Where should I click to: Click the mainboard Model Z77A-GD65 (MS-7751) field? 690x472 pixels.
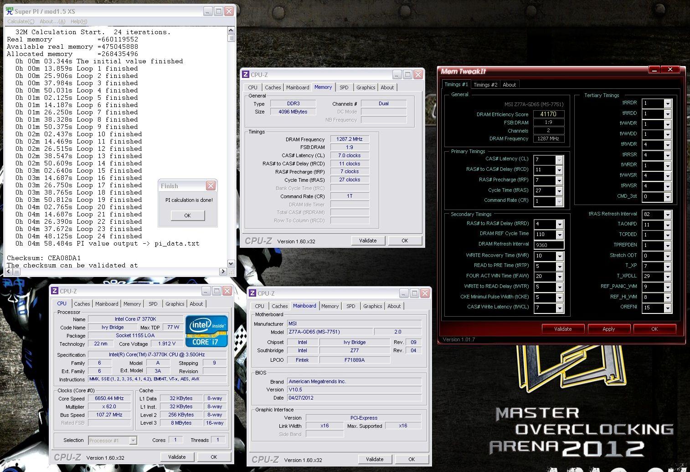pyautogui.click(x=330, y=332)
